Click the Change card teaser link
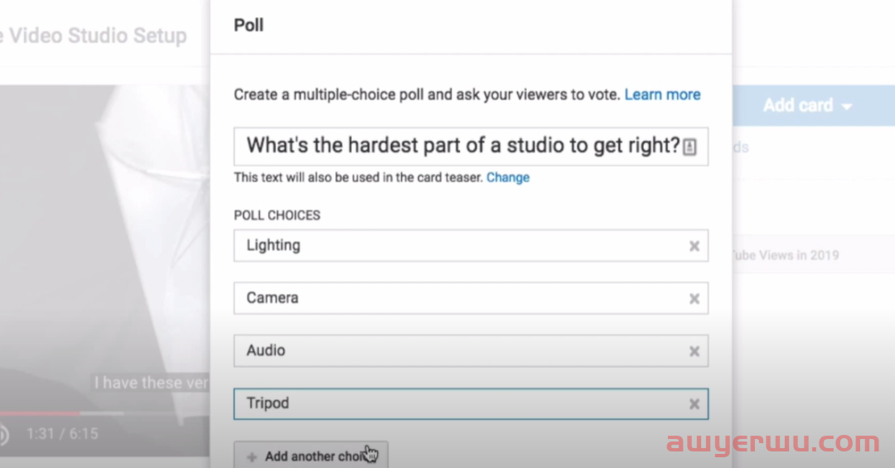 [508, 177]
